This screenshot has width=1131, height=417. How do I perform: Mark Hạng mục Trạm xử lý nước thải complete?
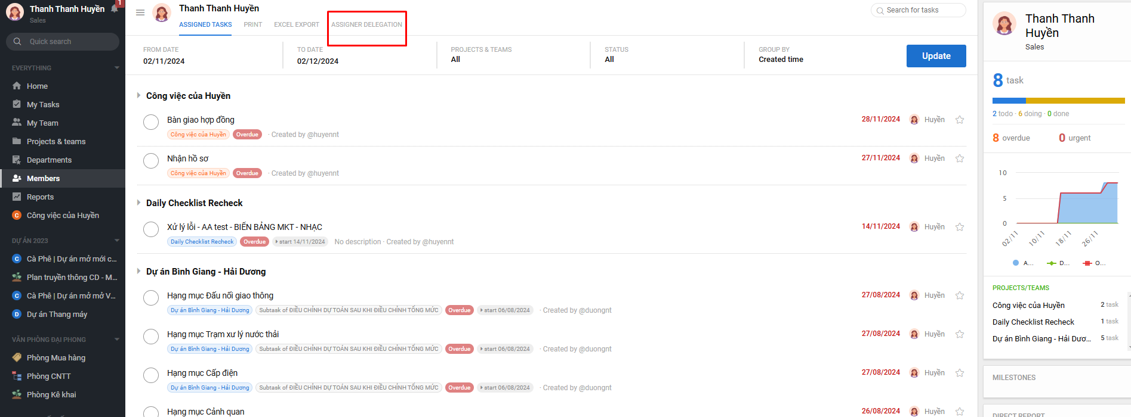[x=151, y=337]
